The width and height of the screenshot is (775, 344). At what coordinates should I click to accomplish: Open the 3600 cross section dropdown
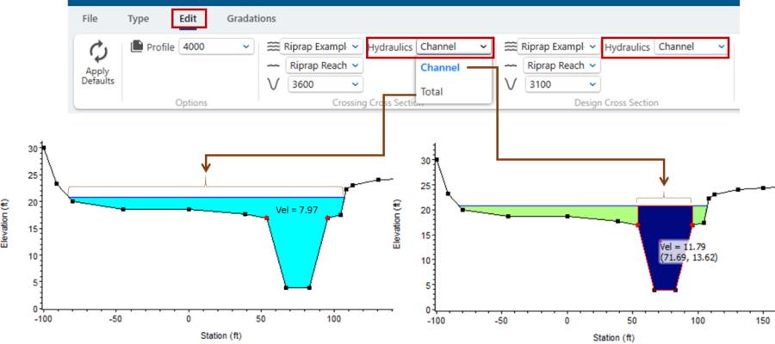(325, 84)
